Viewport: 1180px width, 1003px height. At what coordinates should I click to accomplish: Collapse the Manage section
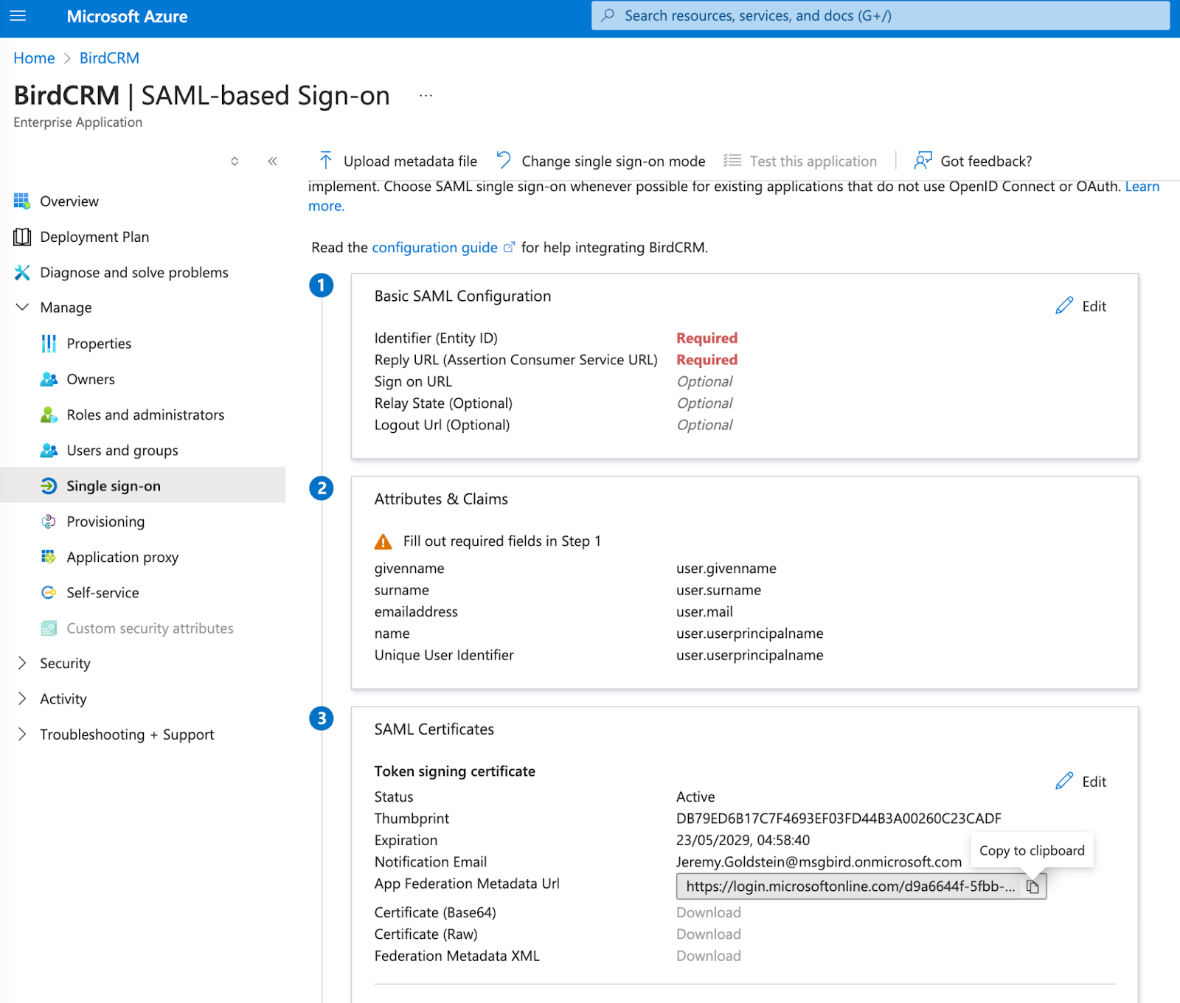pos(23,308)
